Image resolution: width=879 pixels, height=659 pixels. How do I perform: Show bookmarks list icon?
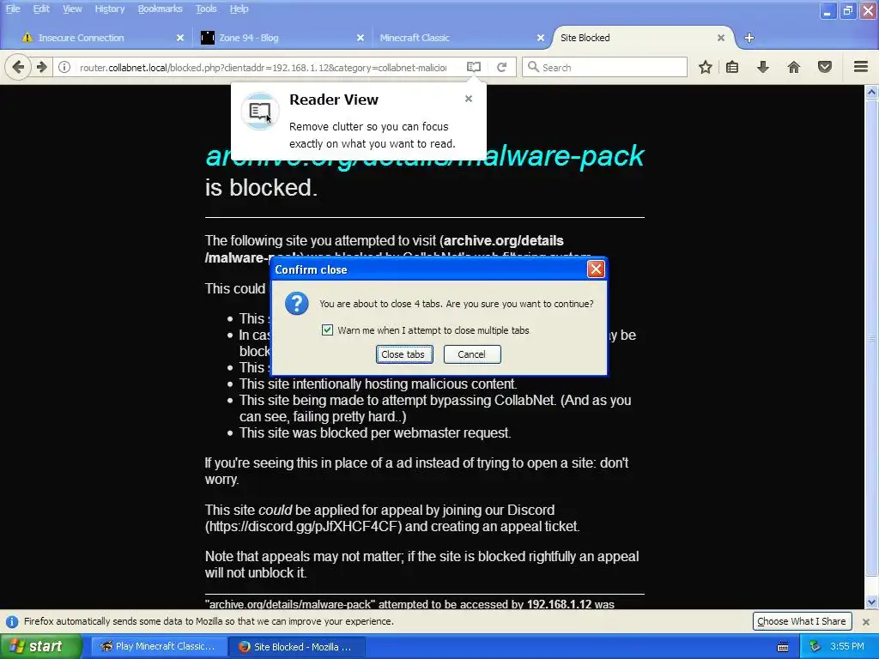tap(732, 67)
